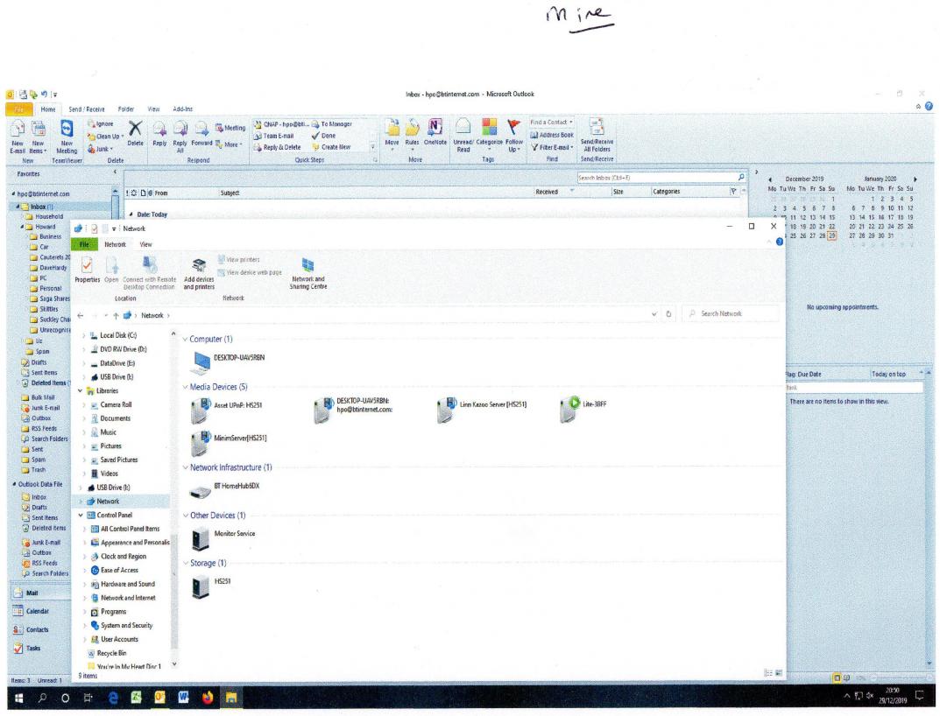Viewport: 940px width, 716px height.
Task: Open the View tab in Network window
Action: (x=145, y=244)
